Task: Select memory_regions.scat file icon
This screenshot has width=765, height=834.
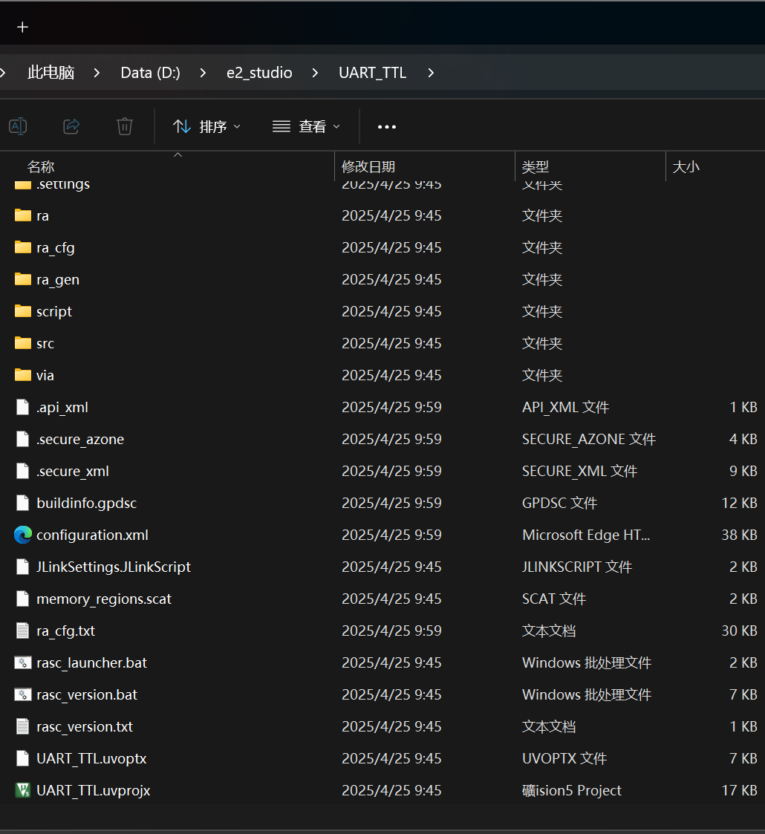Action: [x=23, y=599]
